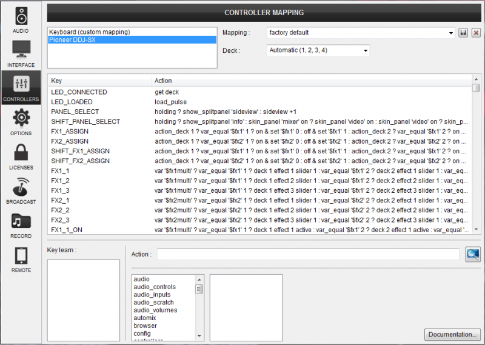Open the Remote settings section
The height and width of the screenshot is (345, 485).
21,260
